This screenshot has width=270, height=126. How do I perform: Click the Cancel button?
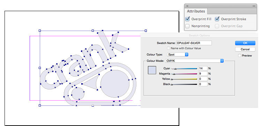pyautogui.click(x=245, y=49)
